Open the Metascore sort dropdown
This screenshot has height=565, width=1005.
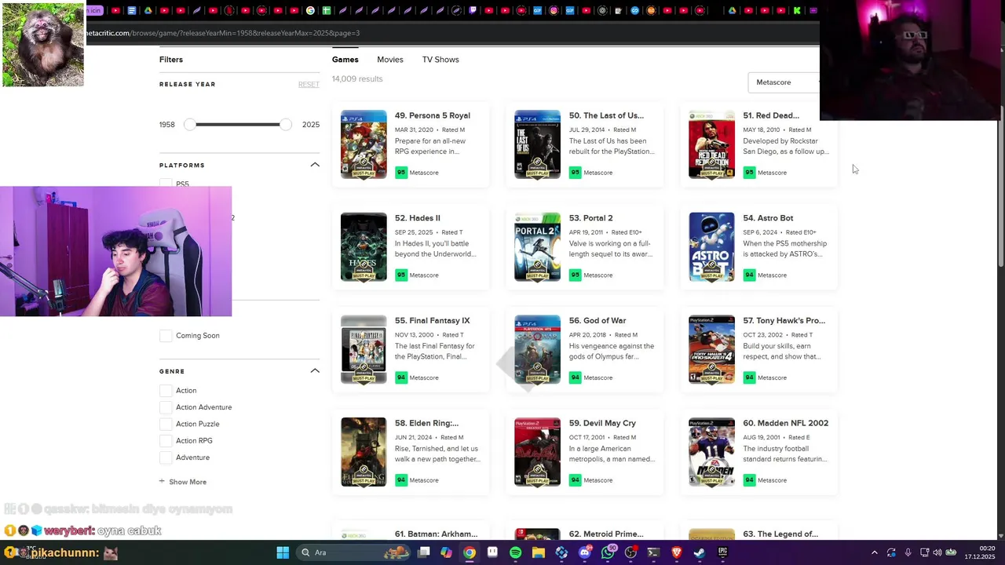[785, 82]
